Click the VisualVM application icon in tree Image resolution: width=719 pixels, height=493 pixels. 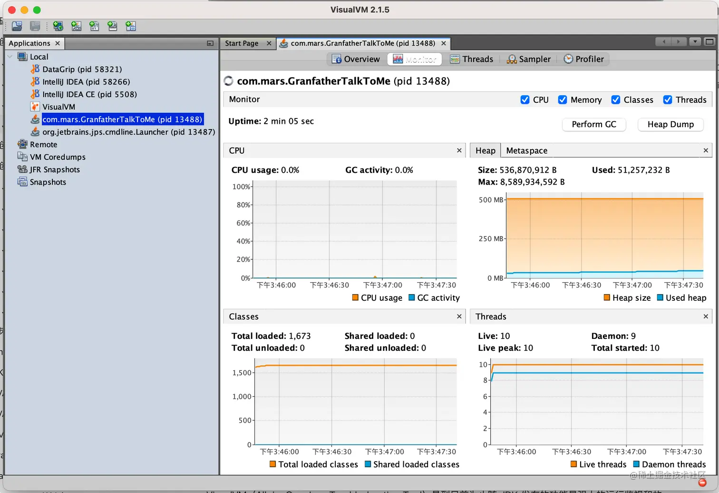tap(35, 107)
